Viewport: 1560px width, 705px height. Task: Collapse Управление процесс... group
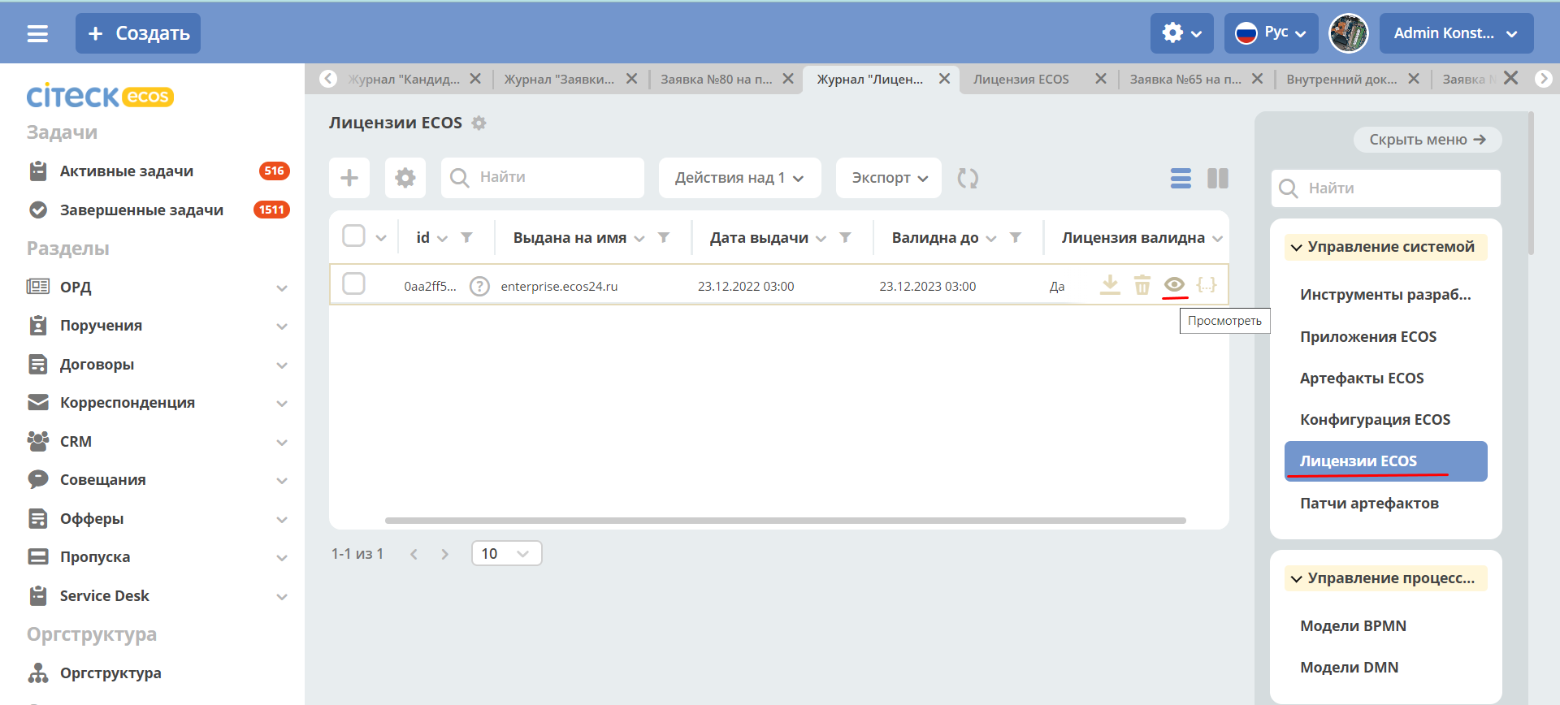pyautogui.click(x=1385, y=578)
